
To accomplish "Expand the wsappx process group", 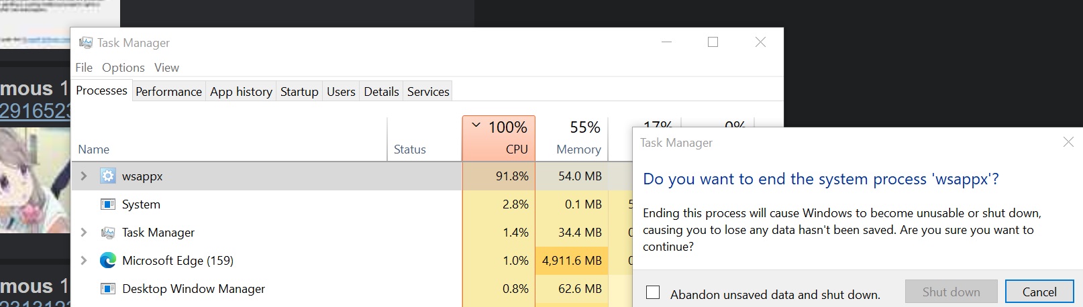I will click(x=84, y=176).
